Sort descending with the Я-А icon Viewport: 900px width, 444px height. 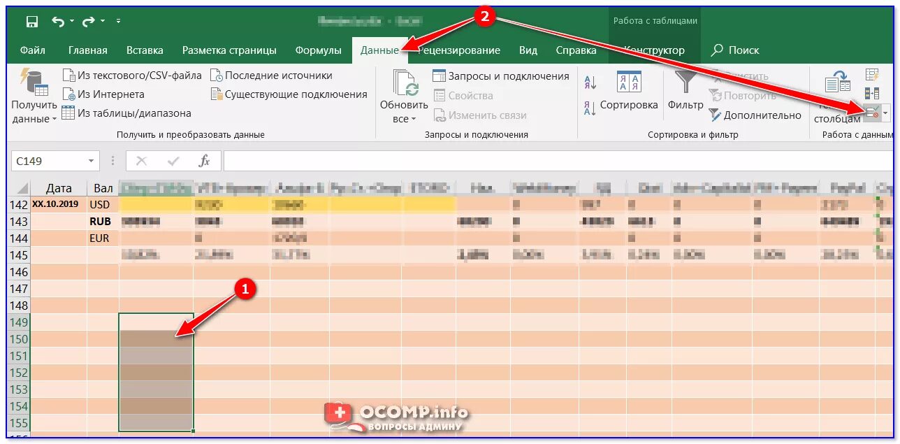point(590,107)
